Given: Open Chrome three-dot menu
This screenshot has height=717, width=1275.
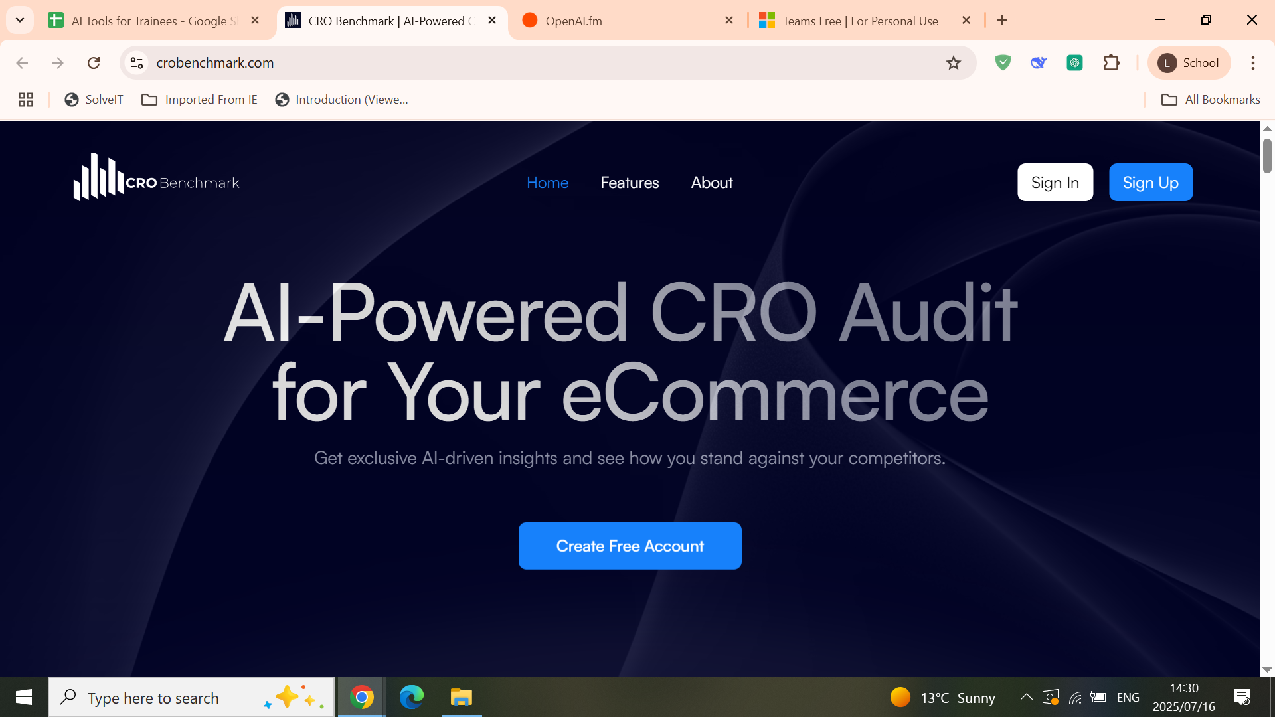Looking at the screenshot, I should click(x=1253, y=63).
